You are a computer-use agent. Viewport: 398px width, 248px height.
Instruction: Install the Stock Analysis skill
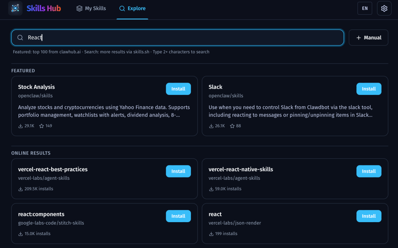coord(178,89)
